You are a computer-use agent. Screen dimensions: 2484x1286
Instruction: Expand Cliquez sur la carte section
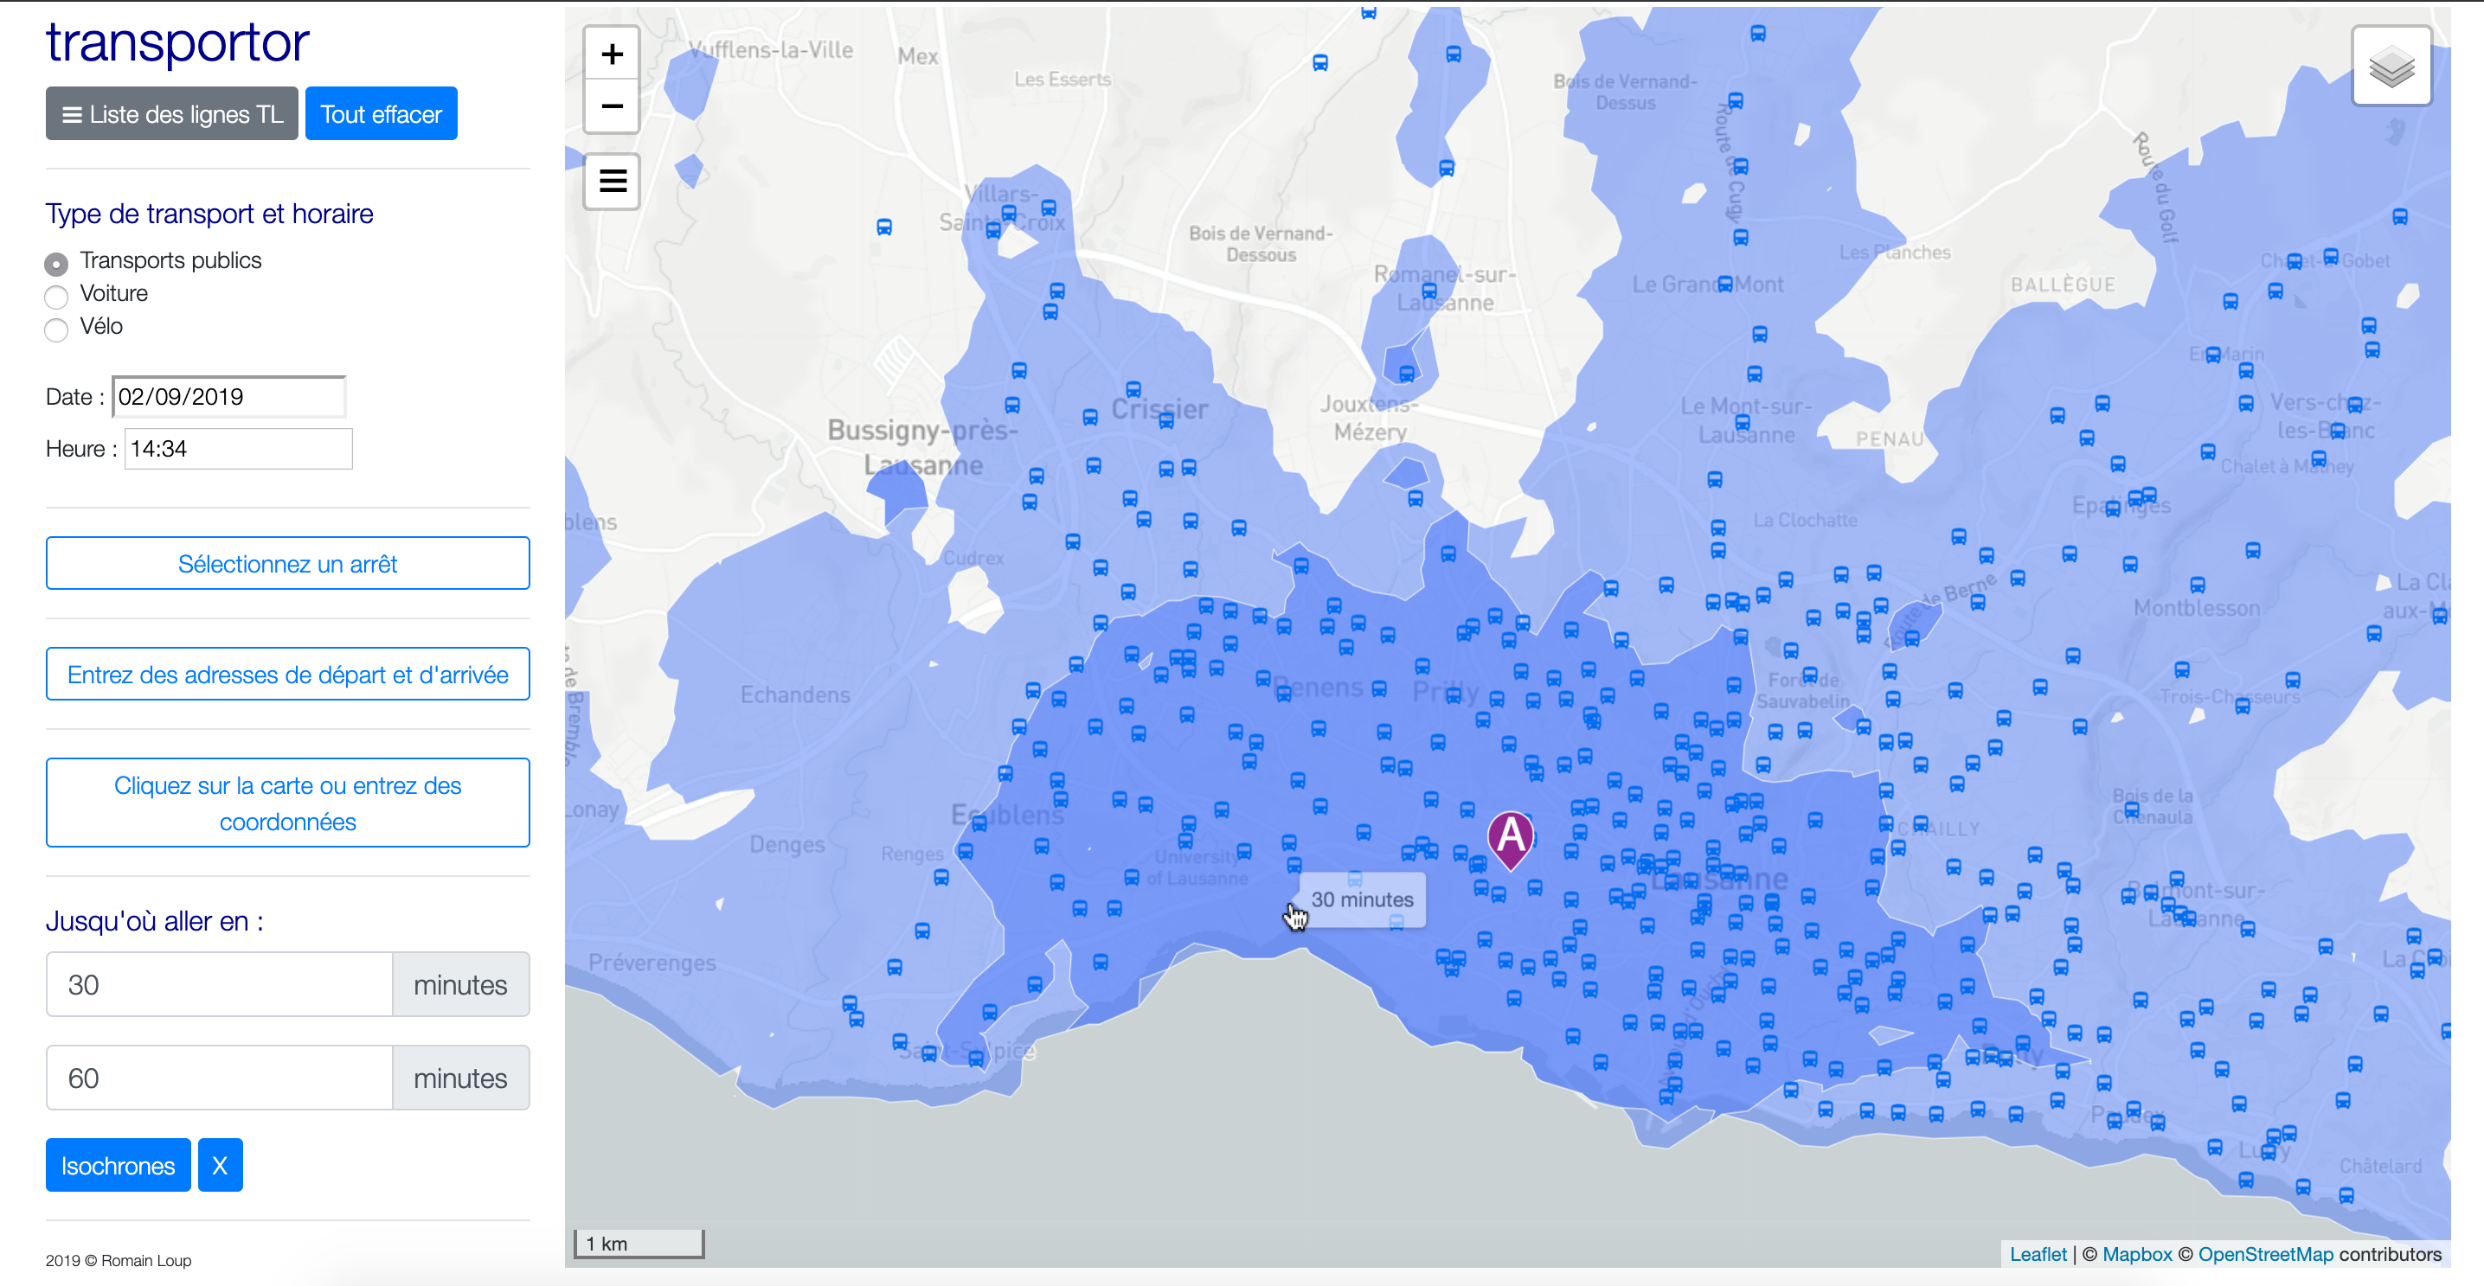[x=287, y=802]
